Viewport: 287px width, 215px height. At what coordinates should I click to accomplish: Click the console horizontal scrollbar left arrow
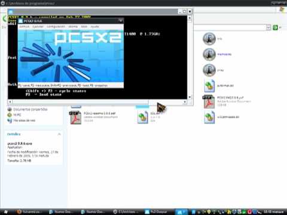point(10,102)
